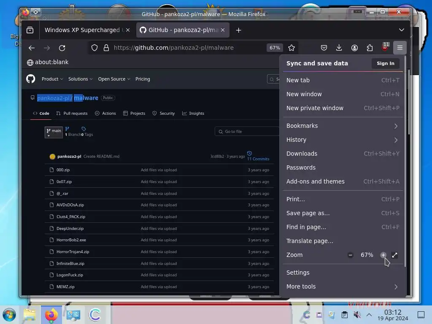
Task: Close the GitHub pankoza2-pl tab
Action: pyautogui.click(x=223, y=30)
